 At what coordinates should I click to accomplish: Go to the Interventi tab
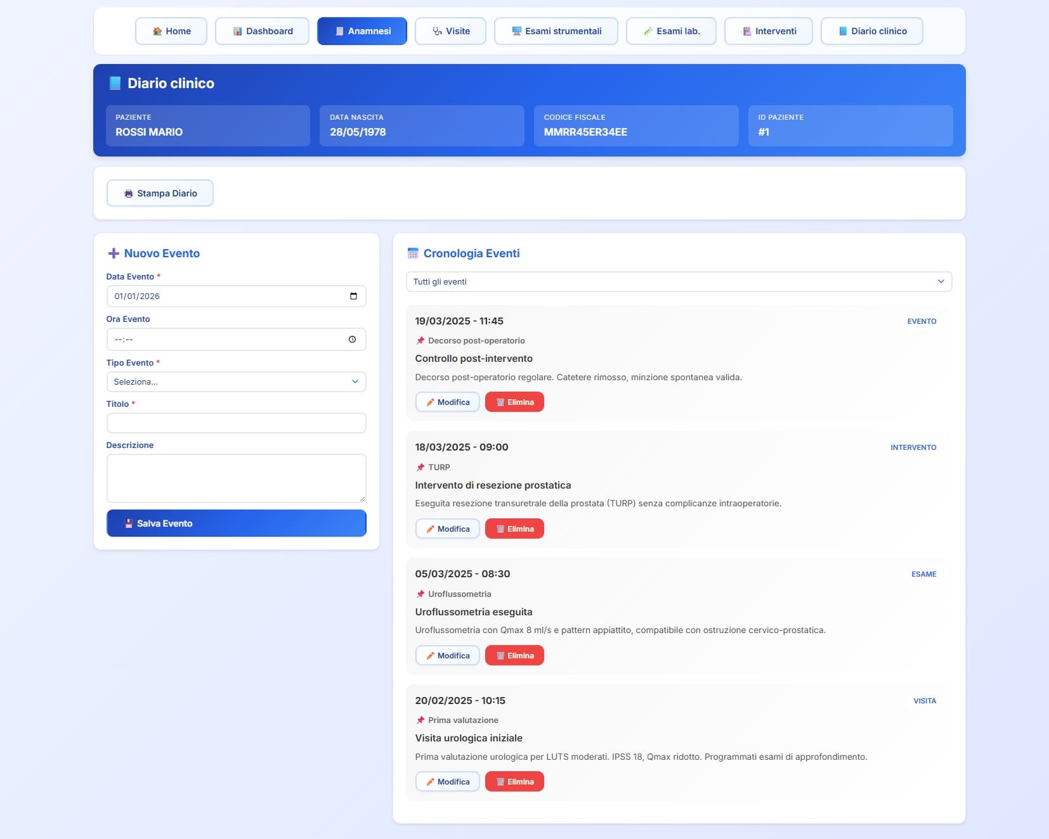point(768,31)
